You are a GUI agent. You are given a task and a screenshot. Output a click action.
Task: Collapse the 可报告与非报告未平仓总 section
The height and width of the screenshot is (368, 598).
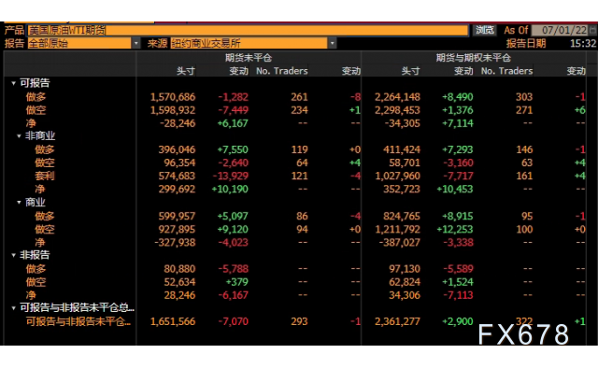click(x=13, y=307)
